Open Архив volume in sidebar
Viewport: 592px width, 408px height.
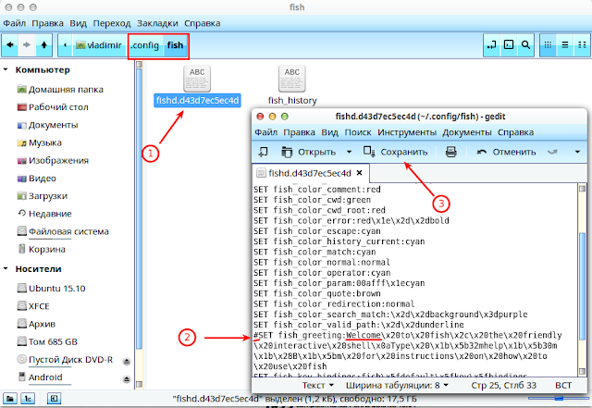(36, 324)
